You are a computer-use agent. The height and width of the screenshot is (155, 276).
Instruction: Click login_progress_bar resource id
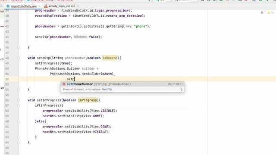tap(112, 10)
